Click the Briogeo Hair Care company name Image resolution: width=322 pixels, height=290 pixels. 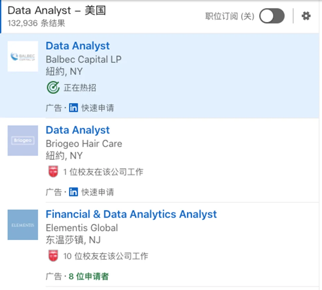pos(84,144)
